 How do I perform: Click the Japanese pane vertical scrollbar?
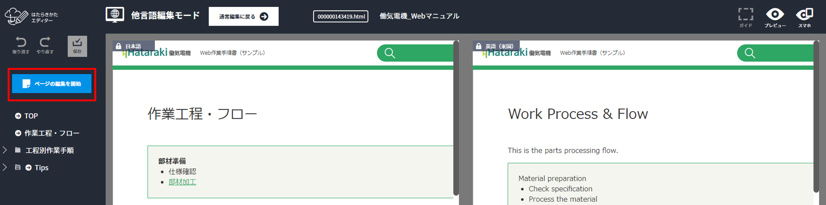456,119
